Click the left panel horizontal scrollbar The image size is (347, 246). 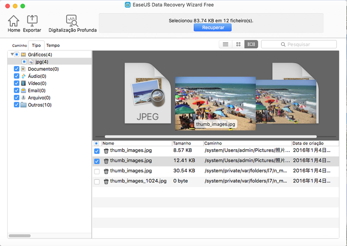click(x=19, y=236)
